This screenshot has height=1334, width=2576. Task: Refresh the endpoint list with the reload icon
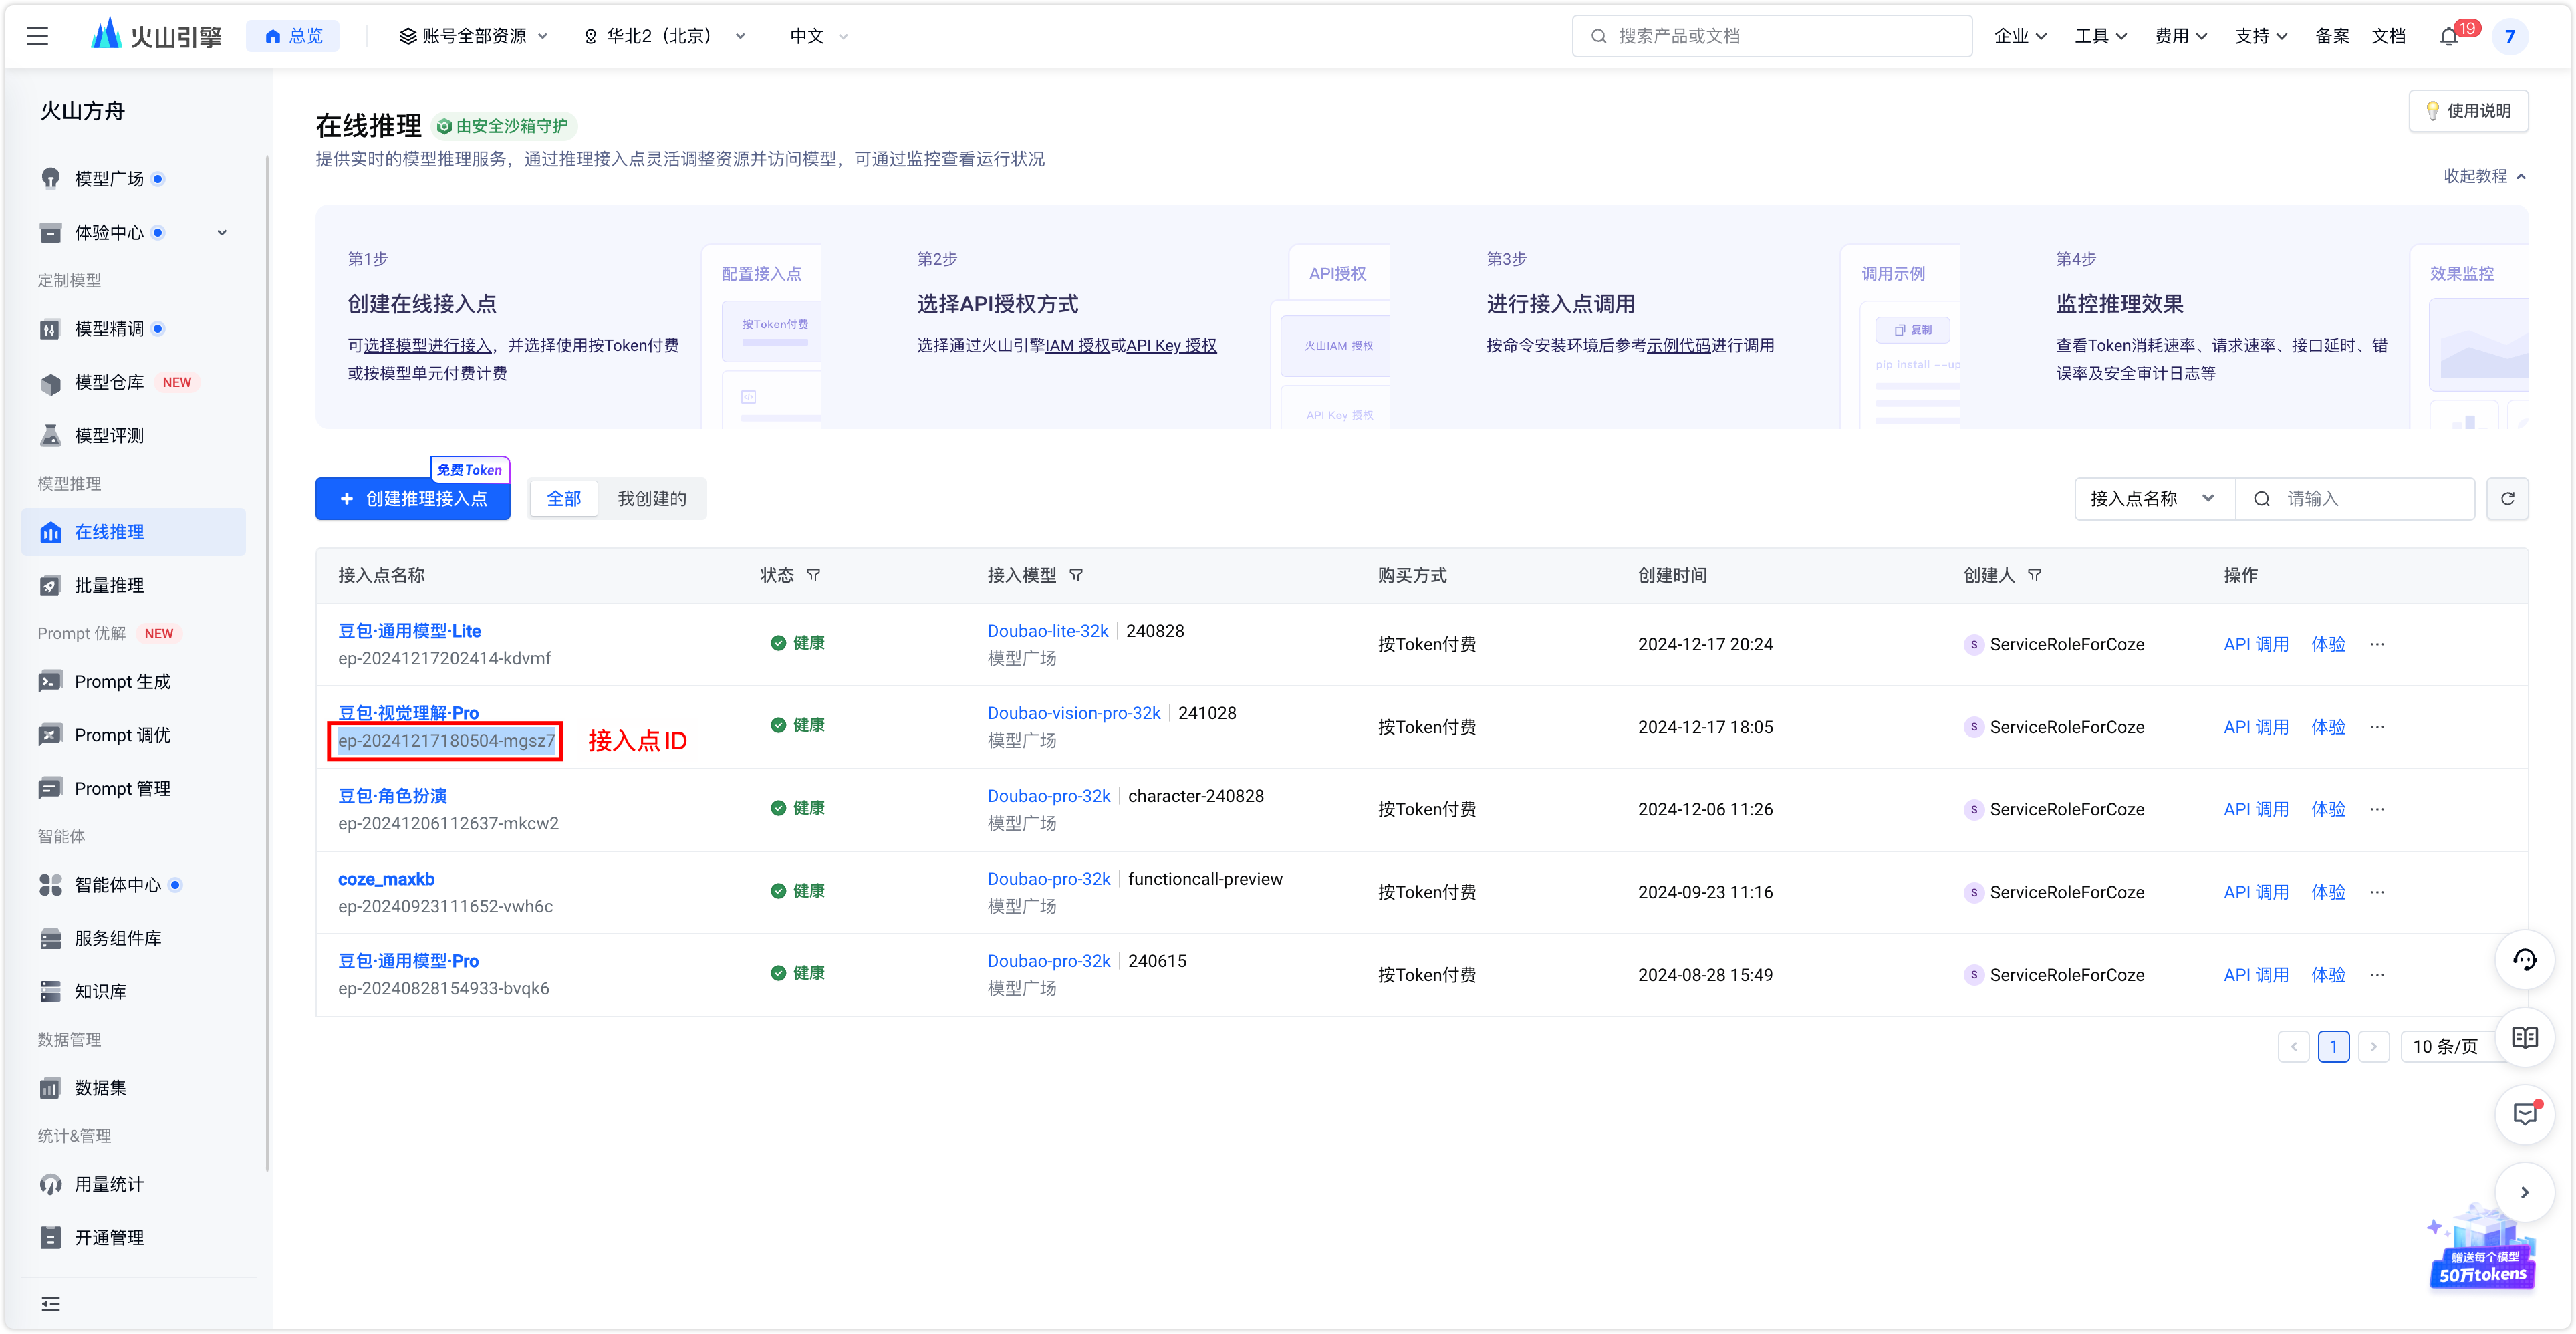[x=2508, y=498]
